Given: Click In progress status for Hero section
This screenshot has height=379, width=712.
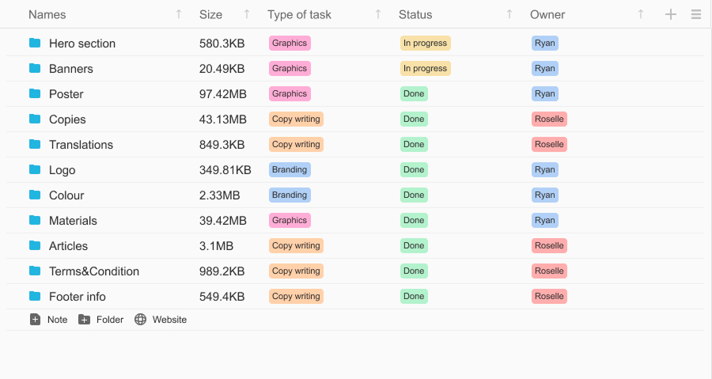Looking at the screenshot, I should pyautogui.click(x=426, y=43).
